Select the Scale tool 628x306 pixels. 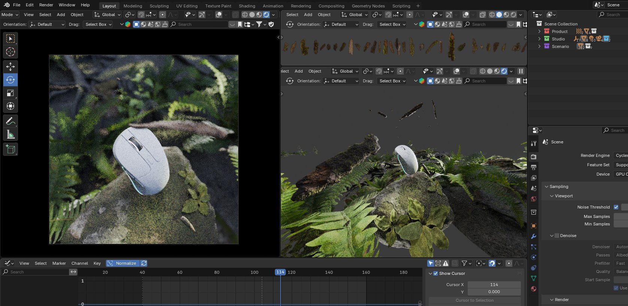point(10,93)
